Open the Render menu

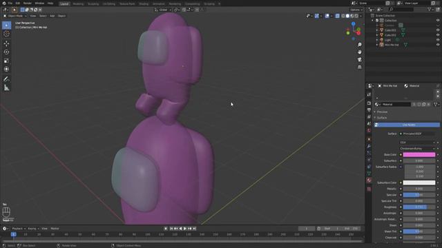pos(28,3)
